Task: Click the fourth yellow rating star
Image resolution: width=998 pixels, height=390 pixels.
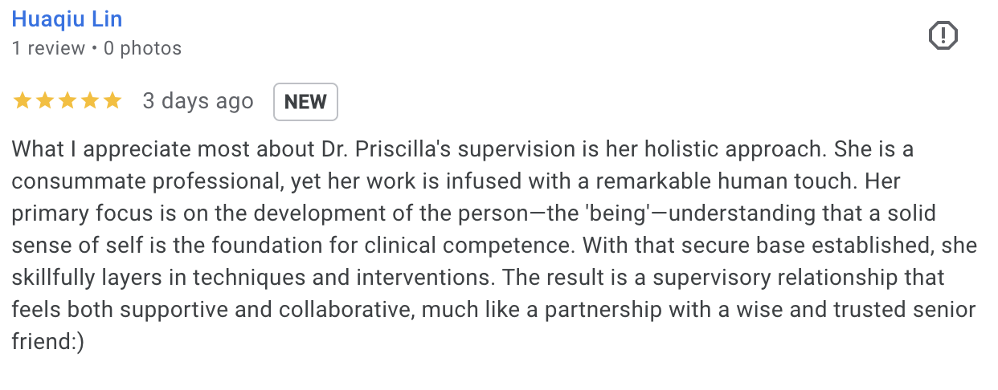Action: tap(89, 101)
